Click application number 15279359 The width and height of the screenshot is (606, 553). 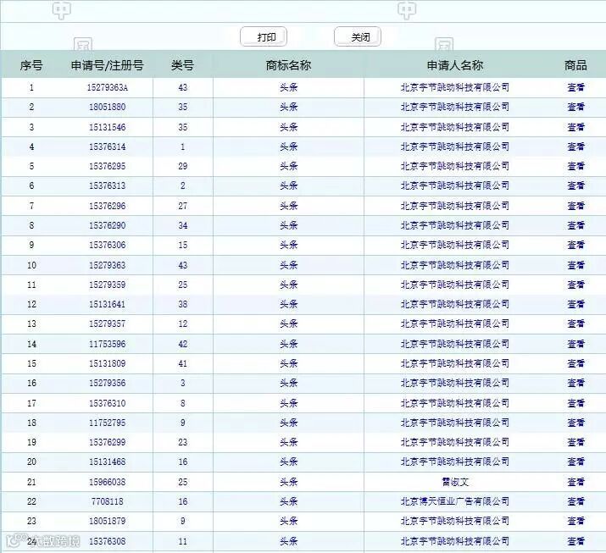(x=108, y=285)
